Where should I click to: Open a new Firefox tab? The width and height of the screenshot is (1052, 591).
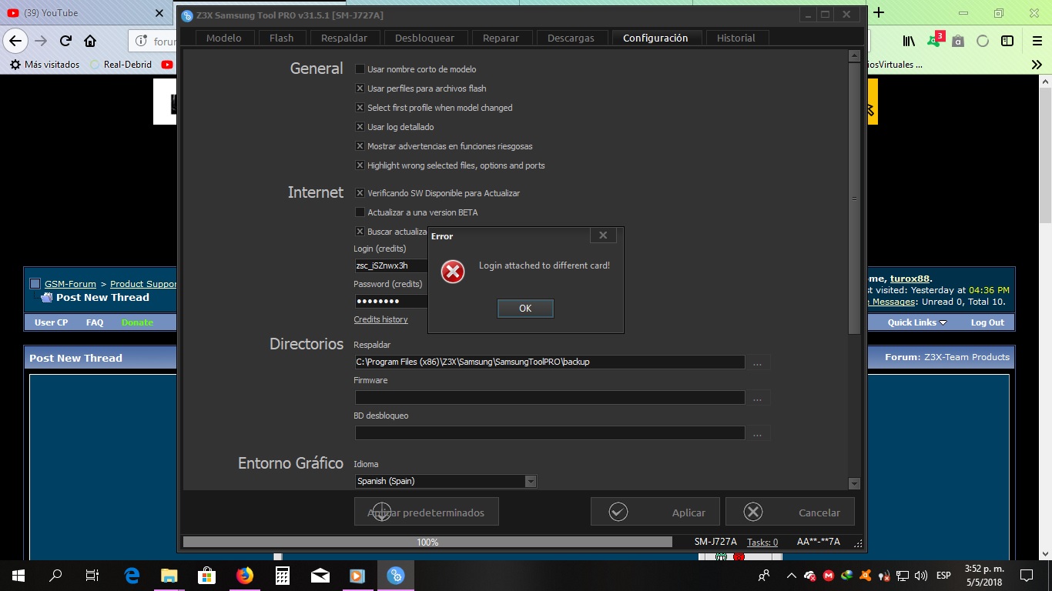point(879,12)
